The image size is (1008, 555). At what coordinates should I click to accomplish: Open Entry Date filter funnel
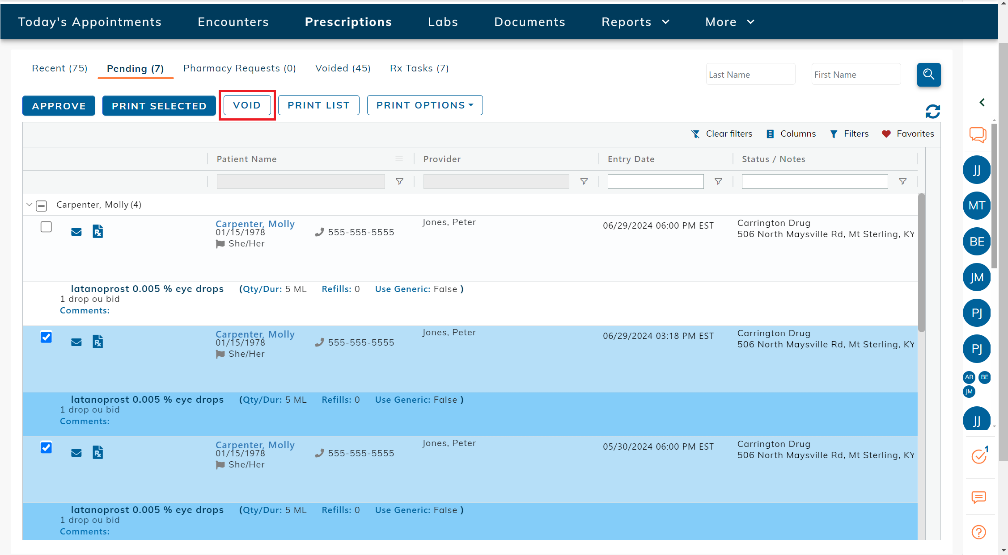[718, 181]
